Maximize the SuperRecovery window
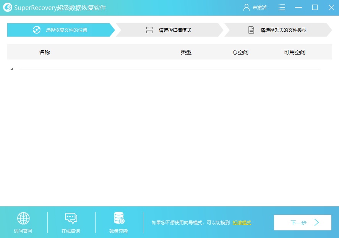The width and height of the screenshot is (339, 238). pyautogui.click(x=315, y=7)
